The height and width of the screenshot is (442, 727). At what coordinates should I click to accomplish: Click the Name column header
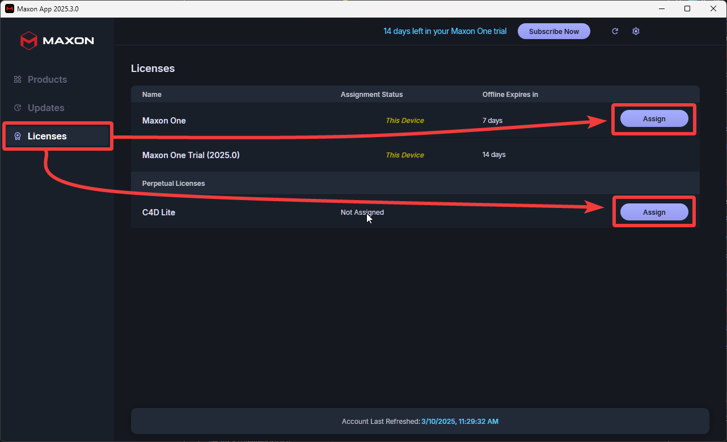[152, 95]
